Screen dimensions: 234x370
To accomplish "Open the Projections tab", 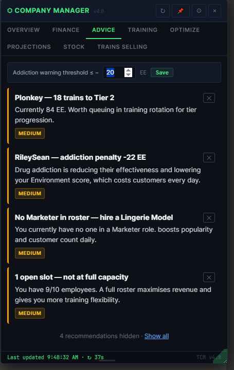I will coord(29,47).
